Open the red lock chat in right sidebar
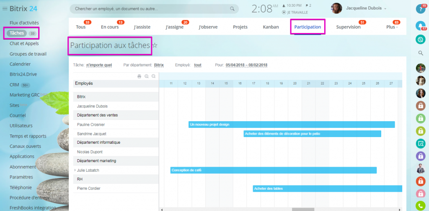 click(x=421, y=181)
